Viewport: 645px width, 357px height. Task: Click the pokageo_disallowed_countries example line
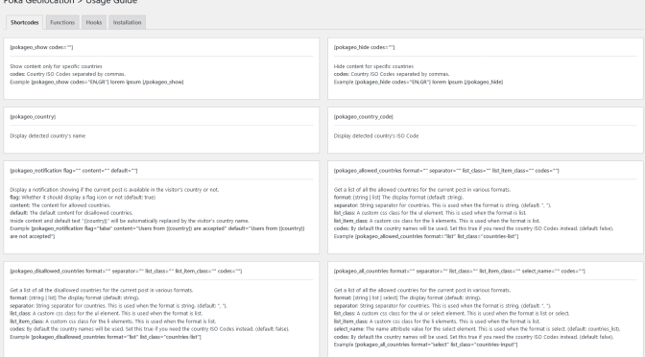pyautogui.click(x=106, y=337)
